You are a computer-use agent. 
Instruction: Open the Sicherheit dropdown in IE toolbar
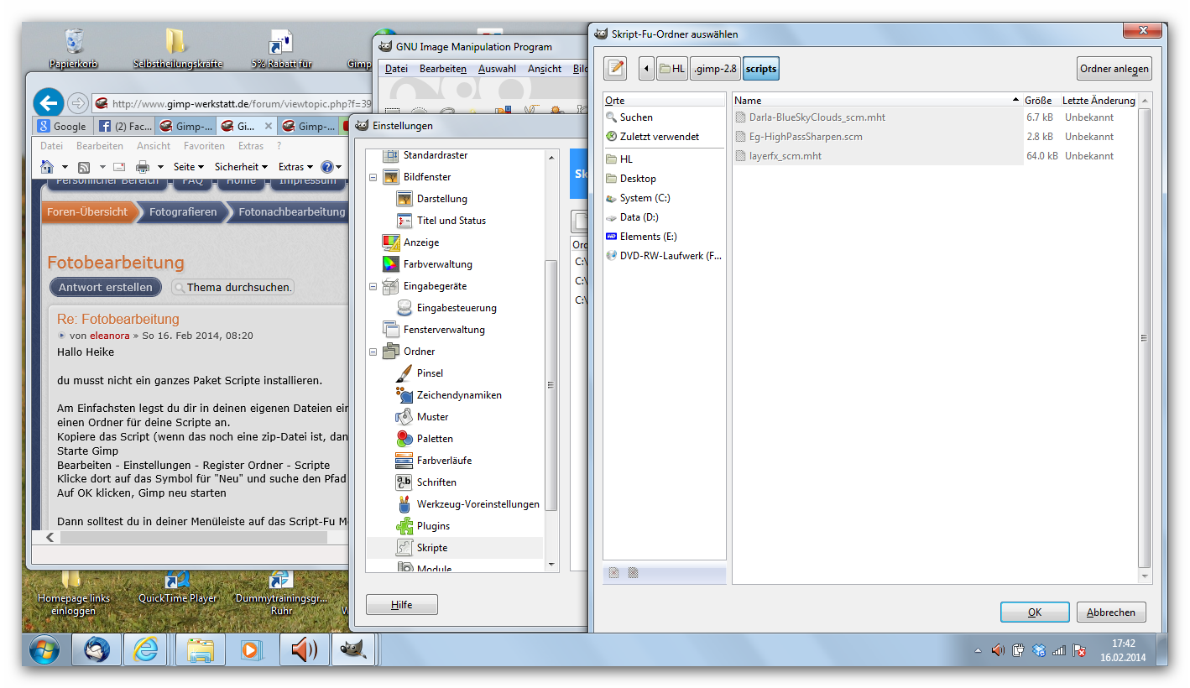[x=241, y=167]
